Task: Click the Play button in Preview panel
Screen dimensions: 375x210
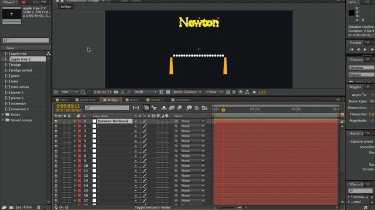Action: coord(365,49)
